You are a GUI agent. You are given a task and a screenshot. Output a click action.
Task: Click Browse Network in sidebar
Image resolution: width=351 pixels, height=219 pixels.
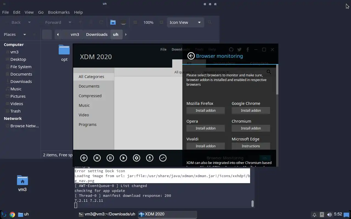click(24, 126)
